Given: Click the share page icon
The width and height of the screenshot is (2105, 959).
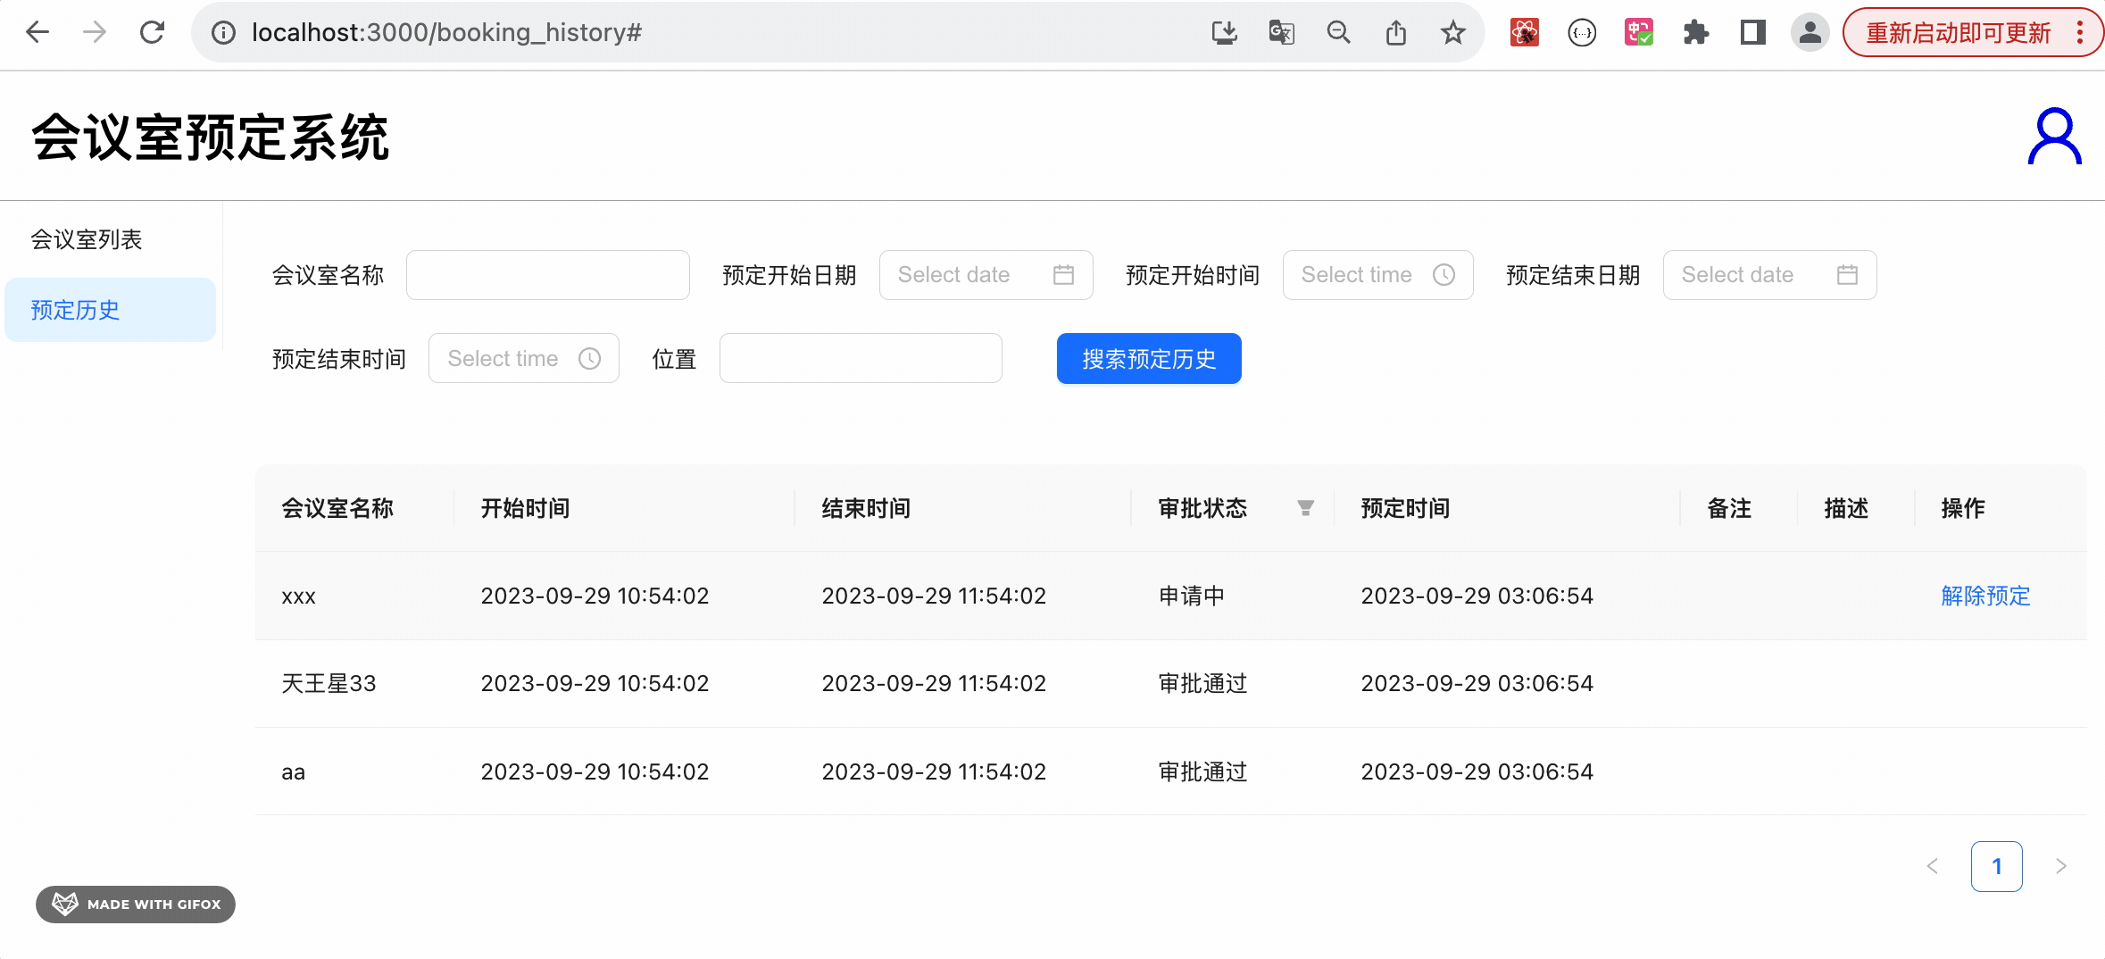Looking at the screenshot, I should pyautogui.click(x=1395, y=33).
